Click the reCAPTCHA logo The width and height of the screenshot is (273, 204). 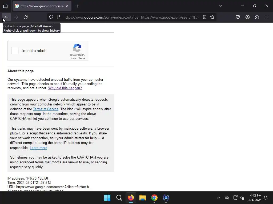pos(77,48)
